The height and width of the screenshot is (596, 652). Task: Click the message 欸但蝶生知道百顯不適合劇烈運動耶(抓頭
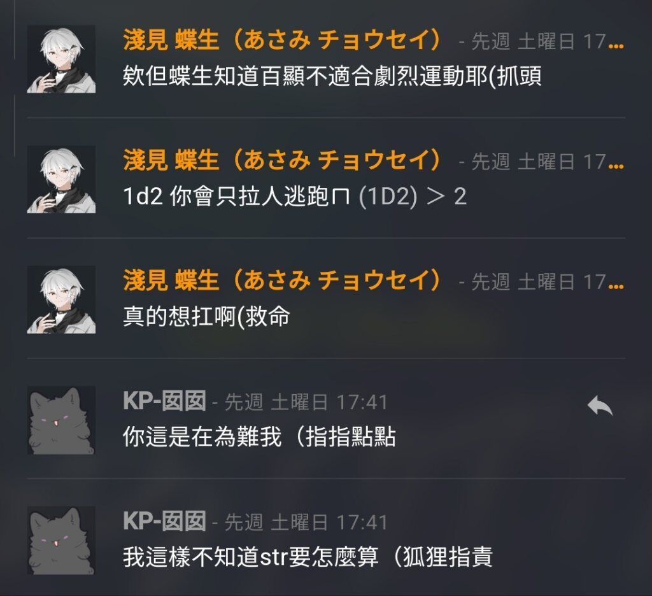tap(332, 76)
